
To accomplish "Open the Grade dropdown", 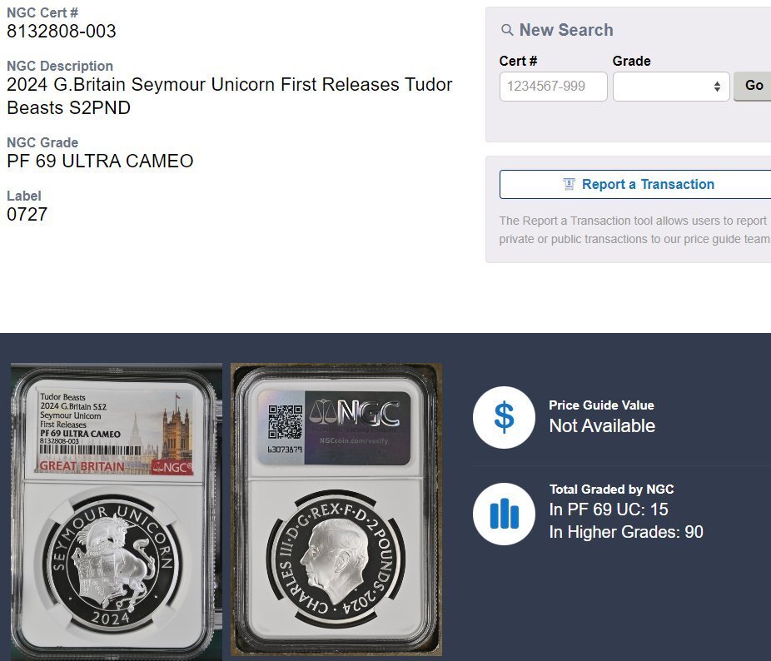I will tap(671, 87).
